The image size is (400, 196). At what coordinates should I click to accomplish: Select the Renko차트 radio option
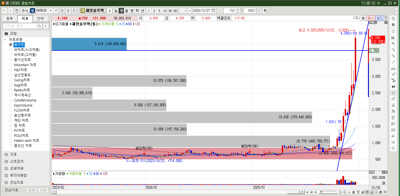11,90
